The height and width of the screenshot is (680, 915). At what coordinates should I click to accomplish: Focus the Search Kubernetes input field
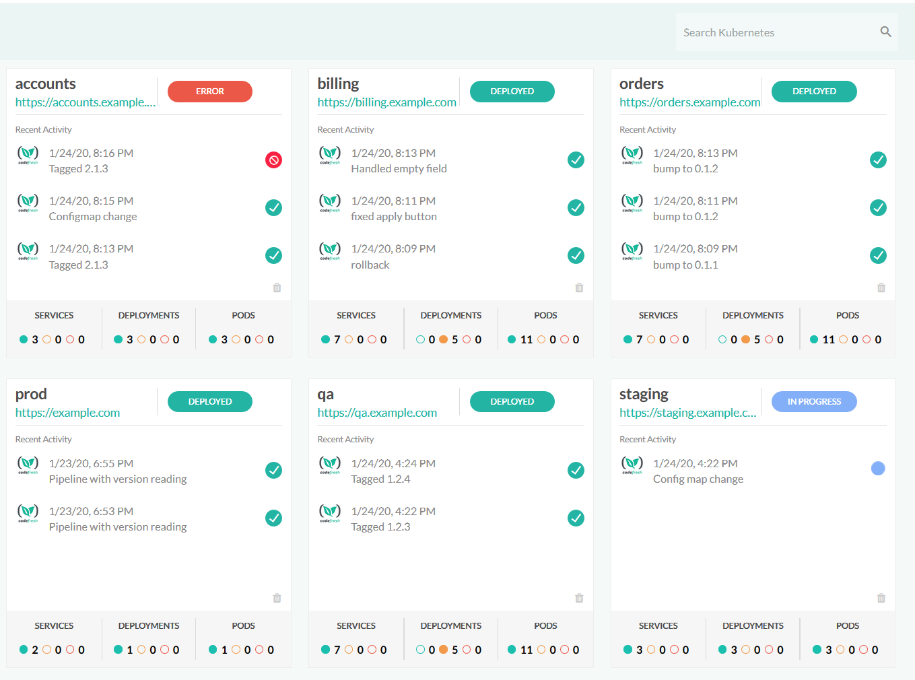(x=774, y=32)
